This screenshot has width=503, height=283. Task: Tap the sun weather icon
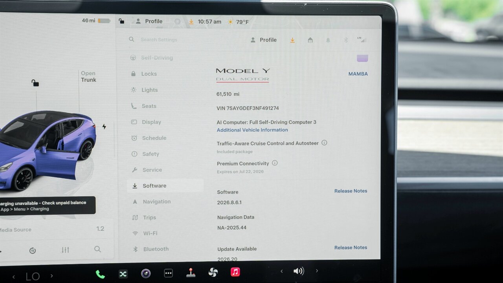230,22
